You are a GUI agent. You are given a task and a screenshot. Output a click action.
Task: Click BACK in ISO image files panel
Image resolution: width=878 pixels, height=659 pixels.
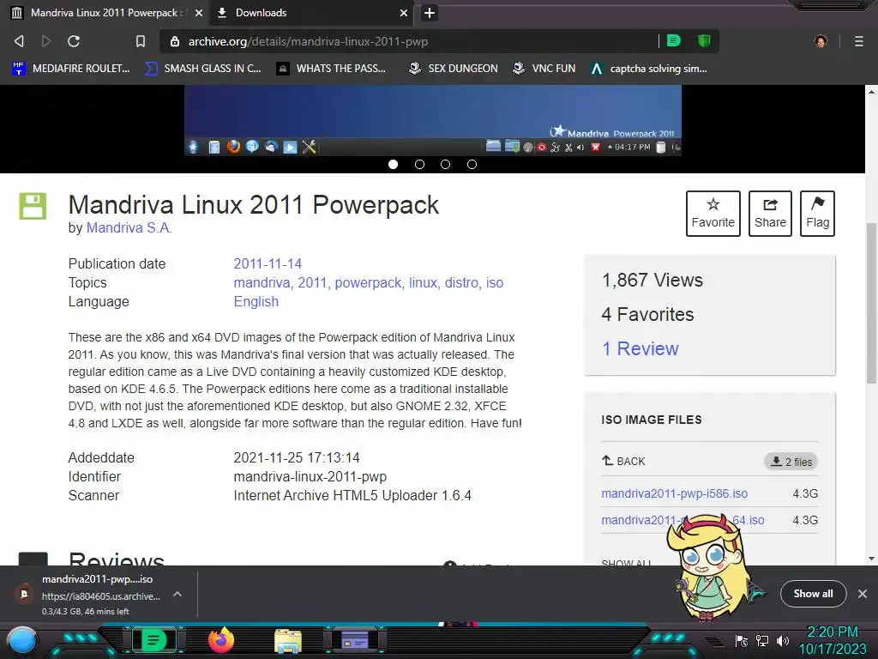[624, 461]
